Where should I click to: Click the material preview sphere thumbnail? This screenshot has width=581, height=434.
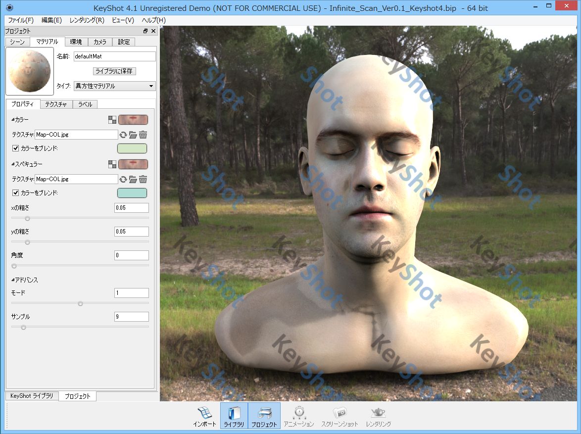(30, 71)
